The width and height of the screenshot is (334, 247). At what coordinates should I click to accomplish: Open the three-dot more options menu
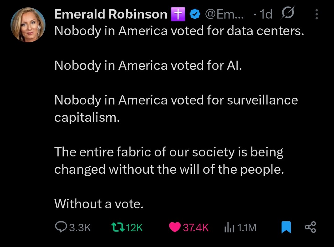(317, 14)
